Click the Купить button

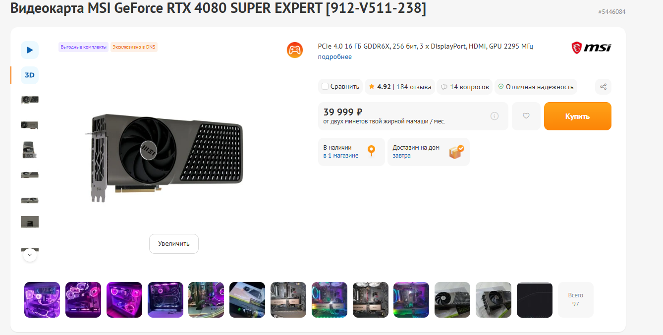click(578, 116)
